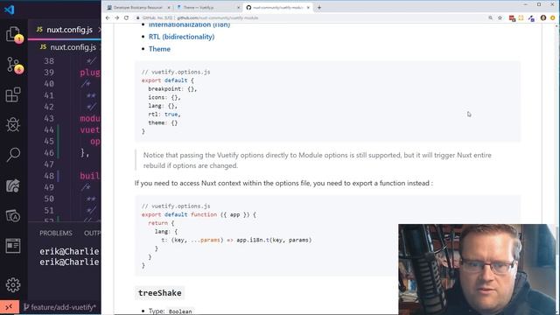
Task: Open the purple browser extension icon
Action: pos(531,18)
